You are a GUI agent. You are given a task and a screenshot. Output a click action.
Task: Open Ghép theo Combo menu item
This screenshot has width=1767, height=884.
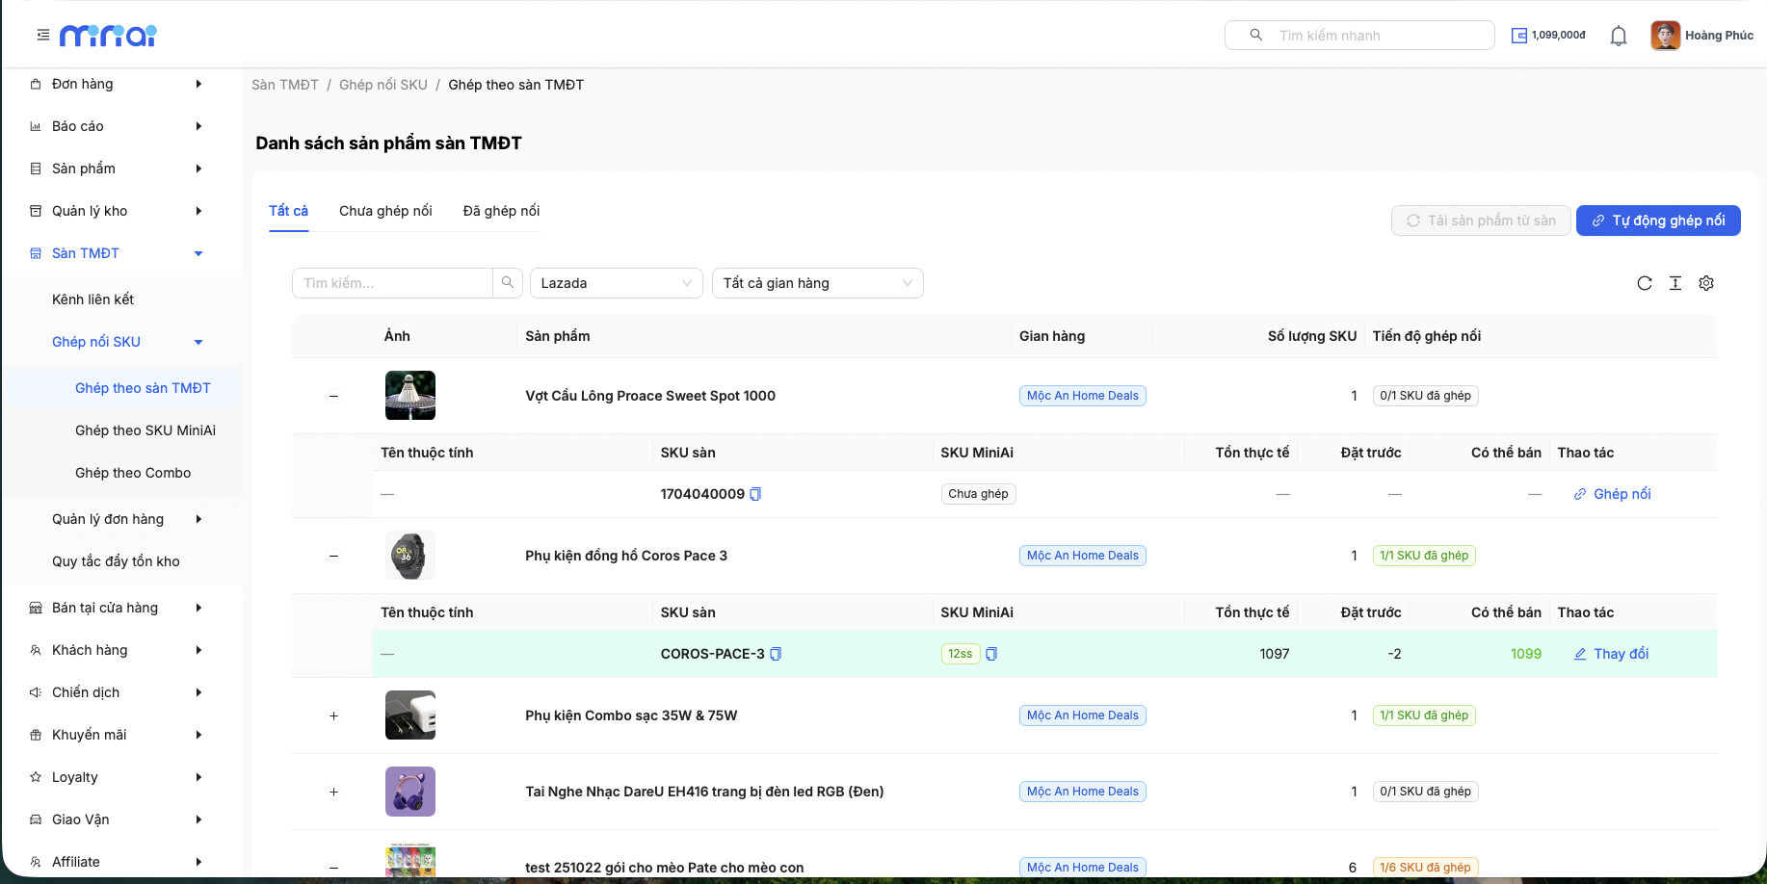(133, 473)
